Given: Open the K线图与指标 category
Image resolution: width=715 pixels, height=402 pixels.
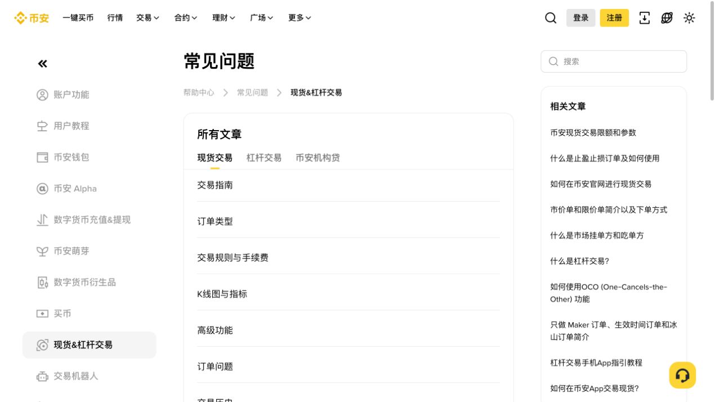Looking at the screenshot, I should (x=348, y=294).
